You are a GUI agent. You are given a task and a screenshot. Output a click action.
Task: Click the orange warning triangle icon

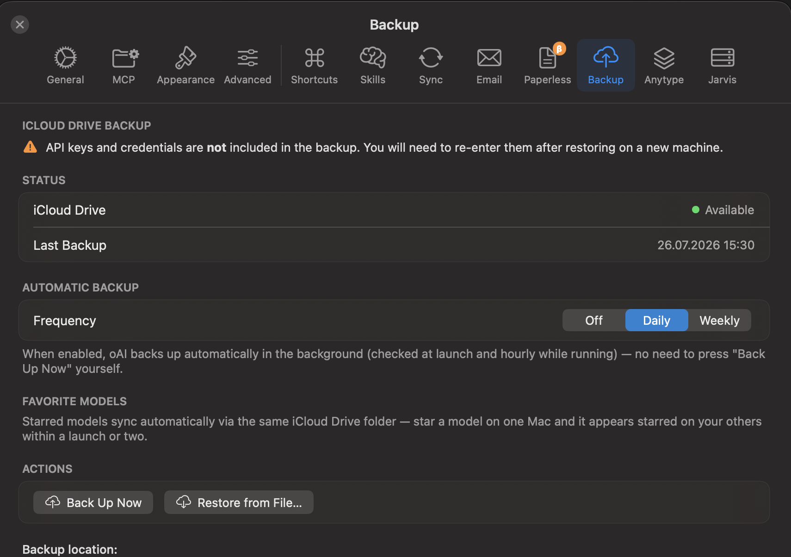[30, 147]
